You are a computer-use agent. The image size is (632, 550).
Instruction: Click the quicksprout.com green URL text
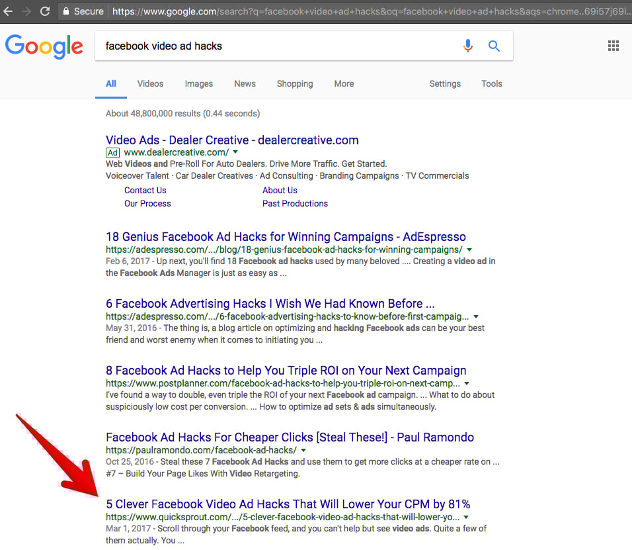tap(282, 517)
